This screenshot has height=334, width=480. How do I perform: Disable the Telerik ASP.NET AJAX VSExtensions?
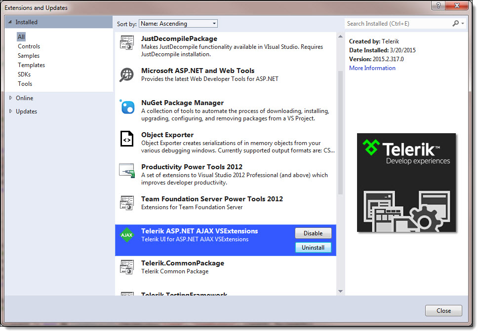pyautogui.click(x=313, y=233)
